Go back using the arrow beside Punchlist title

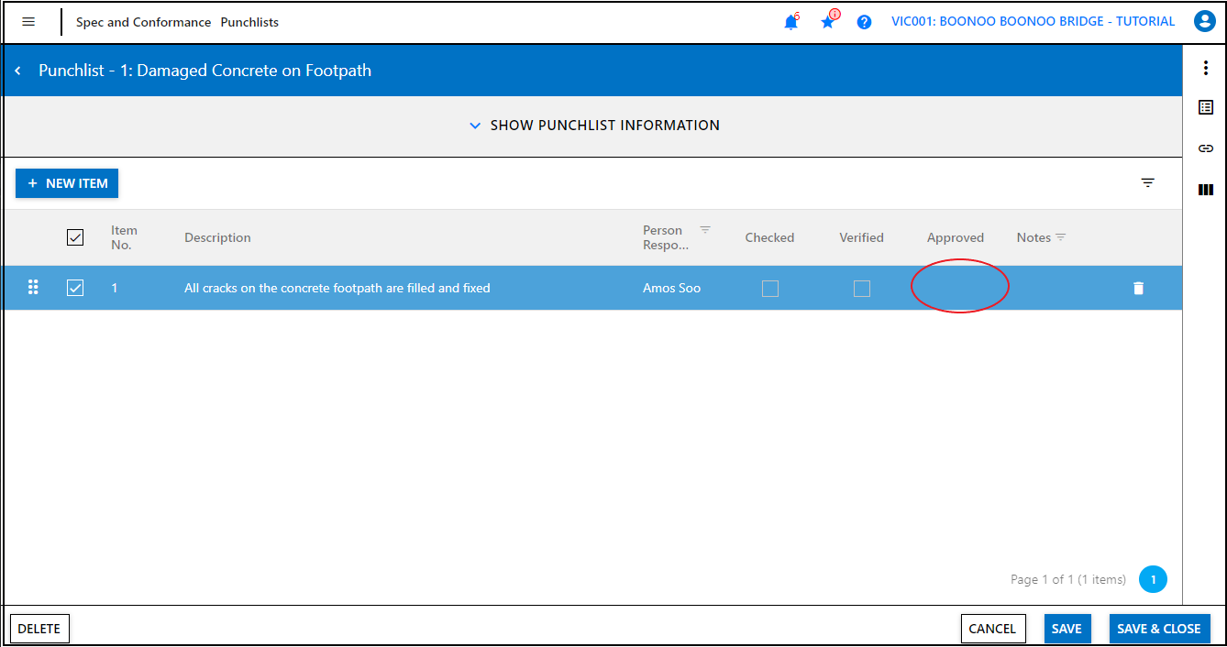click(17, 71)
